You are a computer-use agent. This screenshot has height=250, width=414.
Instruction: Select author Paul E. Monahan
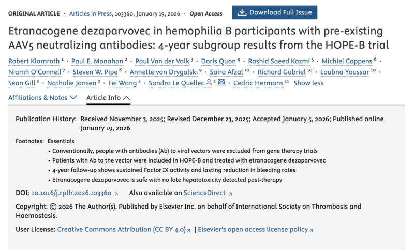pyautogui.click(x=94, y=61)
